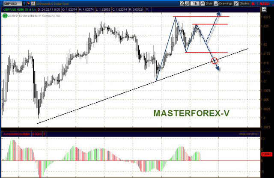
Task: Click the oscillator value 0.0029
Action: click(37, 134)
